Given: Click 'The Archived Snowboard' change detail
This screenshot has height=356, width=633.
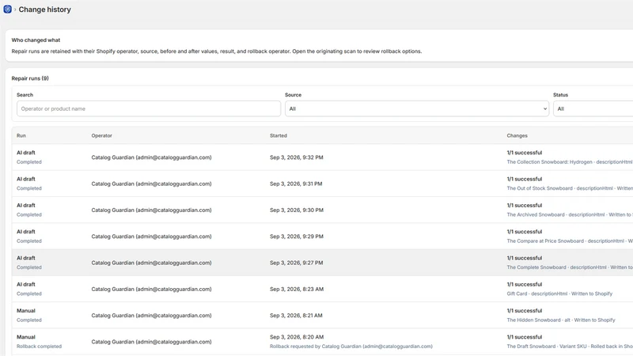Looking at the screenshot, I should [x=570, y=214].
